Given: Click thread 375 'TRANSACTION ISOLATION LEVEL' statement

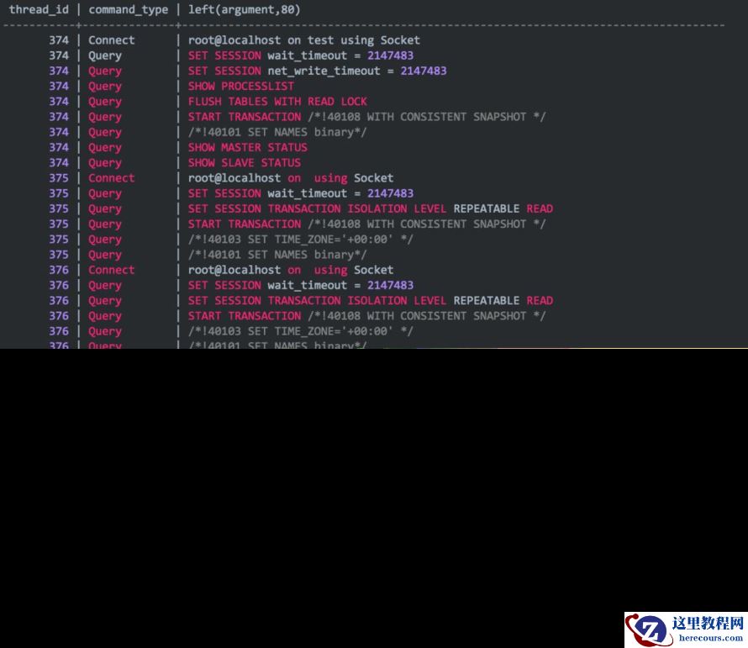Looking at the screenshot, I should point(370,208).
